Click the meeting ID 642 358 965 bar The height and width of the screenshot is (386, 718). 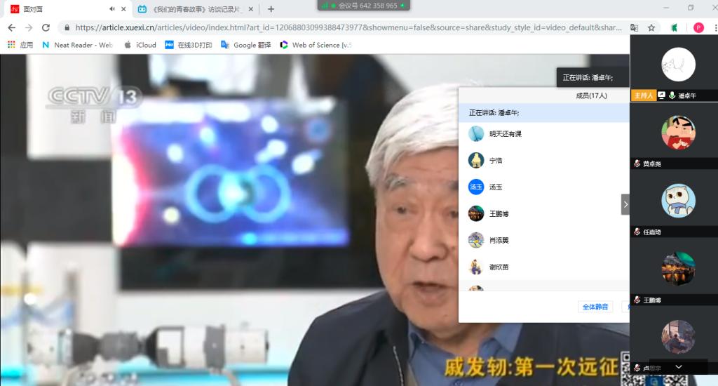[364, 6]
